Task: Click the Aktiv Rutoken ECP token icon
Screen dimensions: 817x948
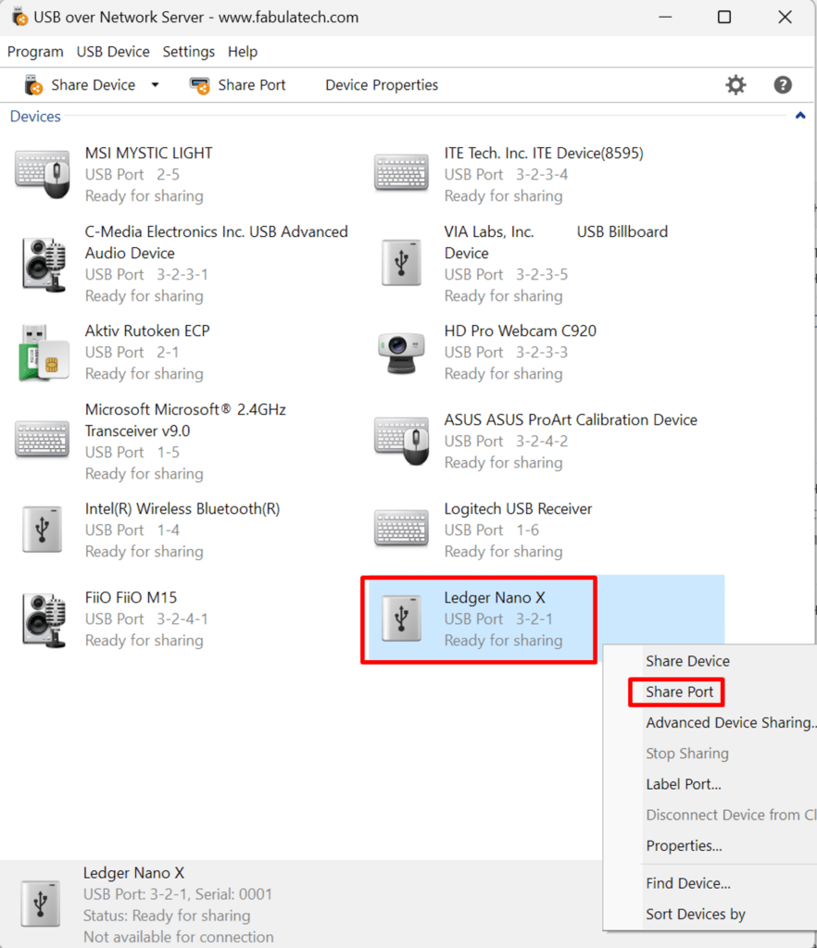Action: (44, 353)
